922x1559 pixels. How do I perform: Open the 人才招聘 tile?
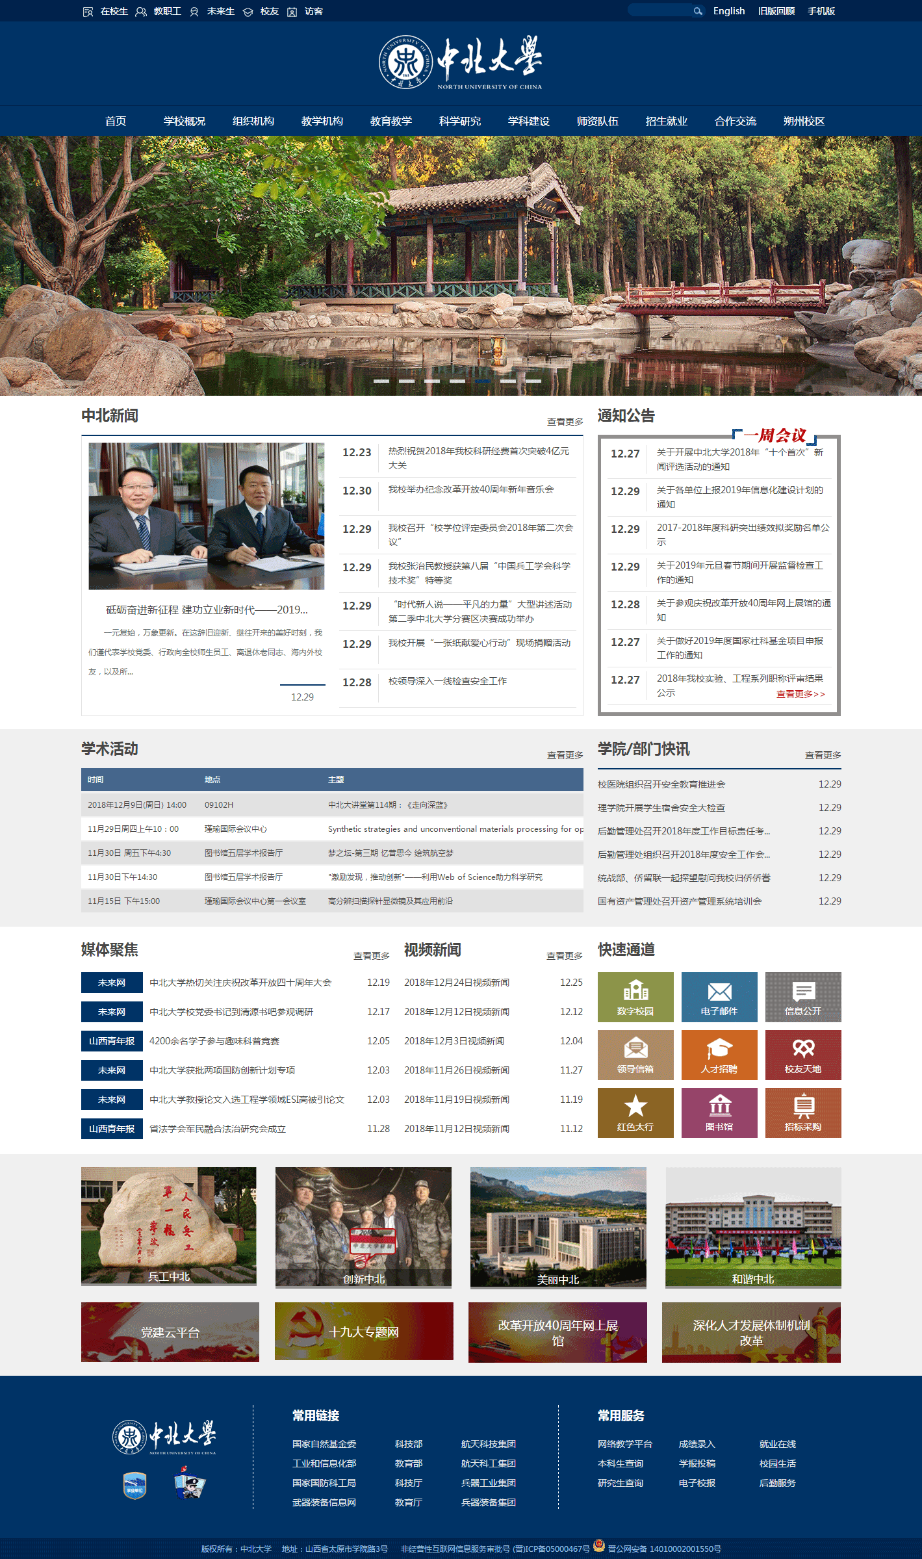pos(719,1055)
